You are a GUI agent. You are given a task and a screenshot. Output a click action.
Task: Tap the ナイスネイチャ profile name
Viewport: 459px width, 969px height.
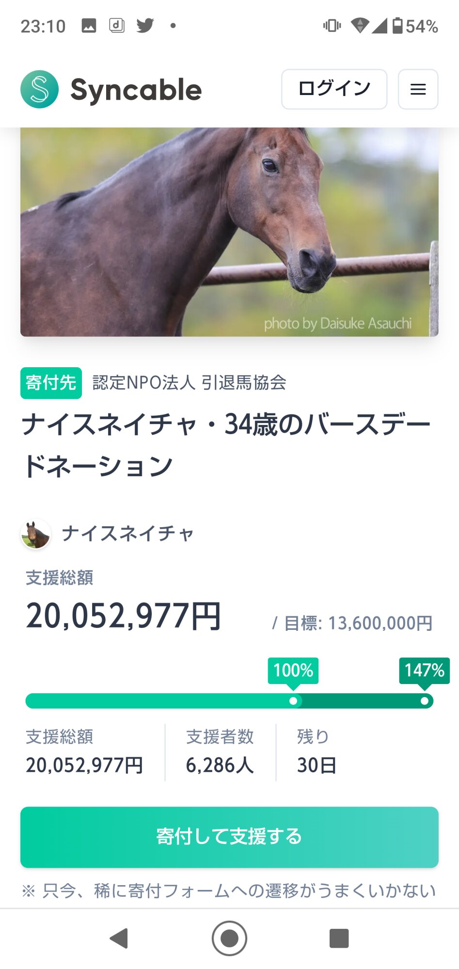tap(128, 534)
